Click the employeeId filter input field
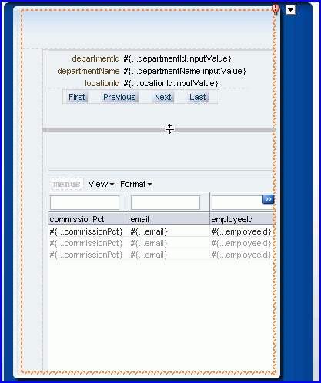321x383 pixels. click(242, 202)
